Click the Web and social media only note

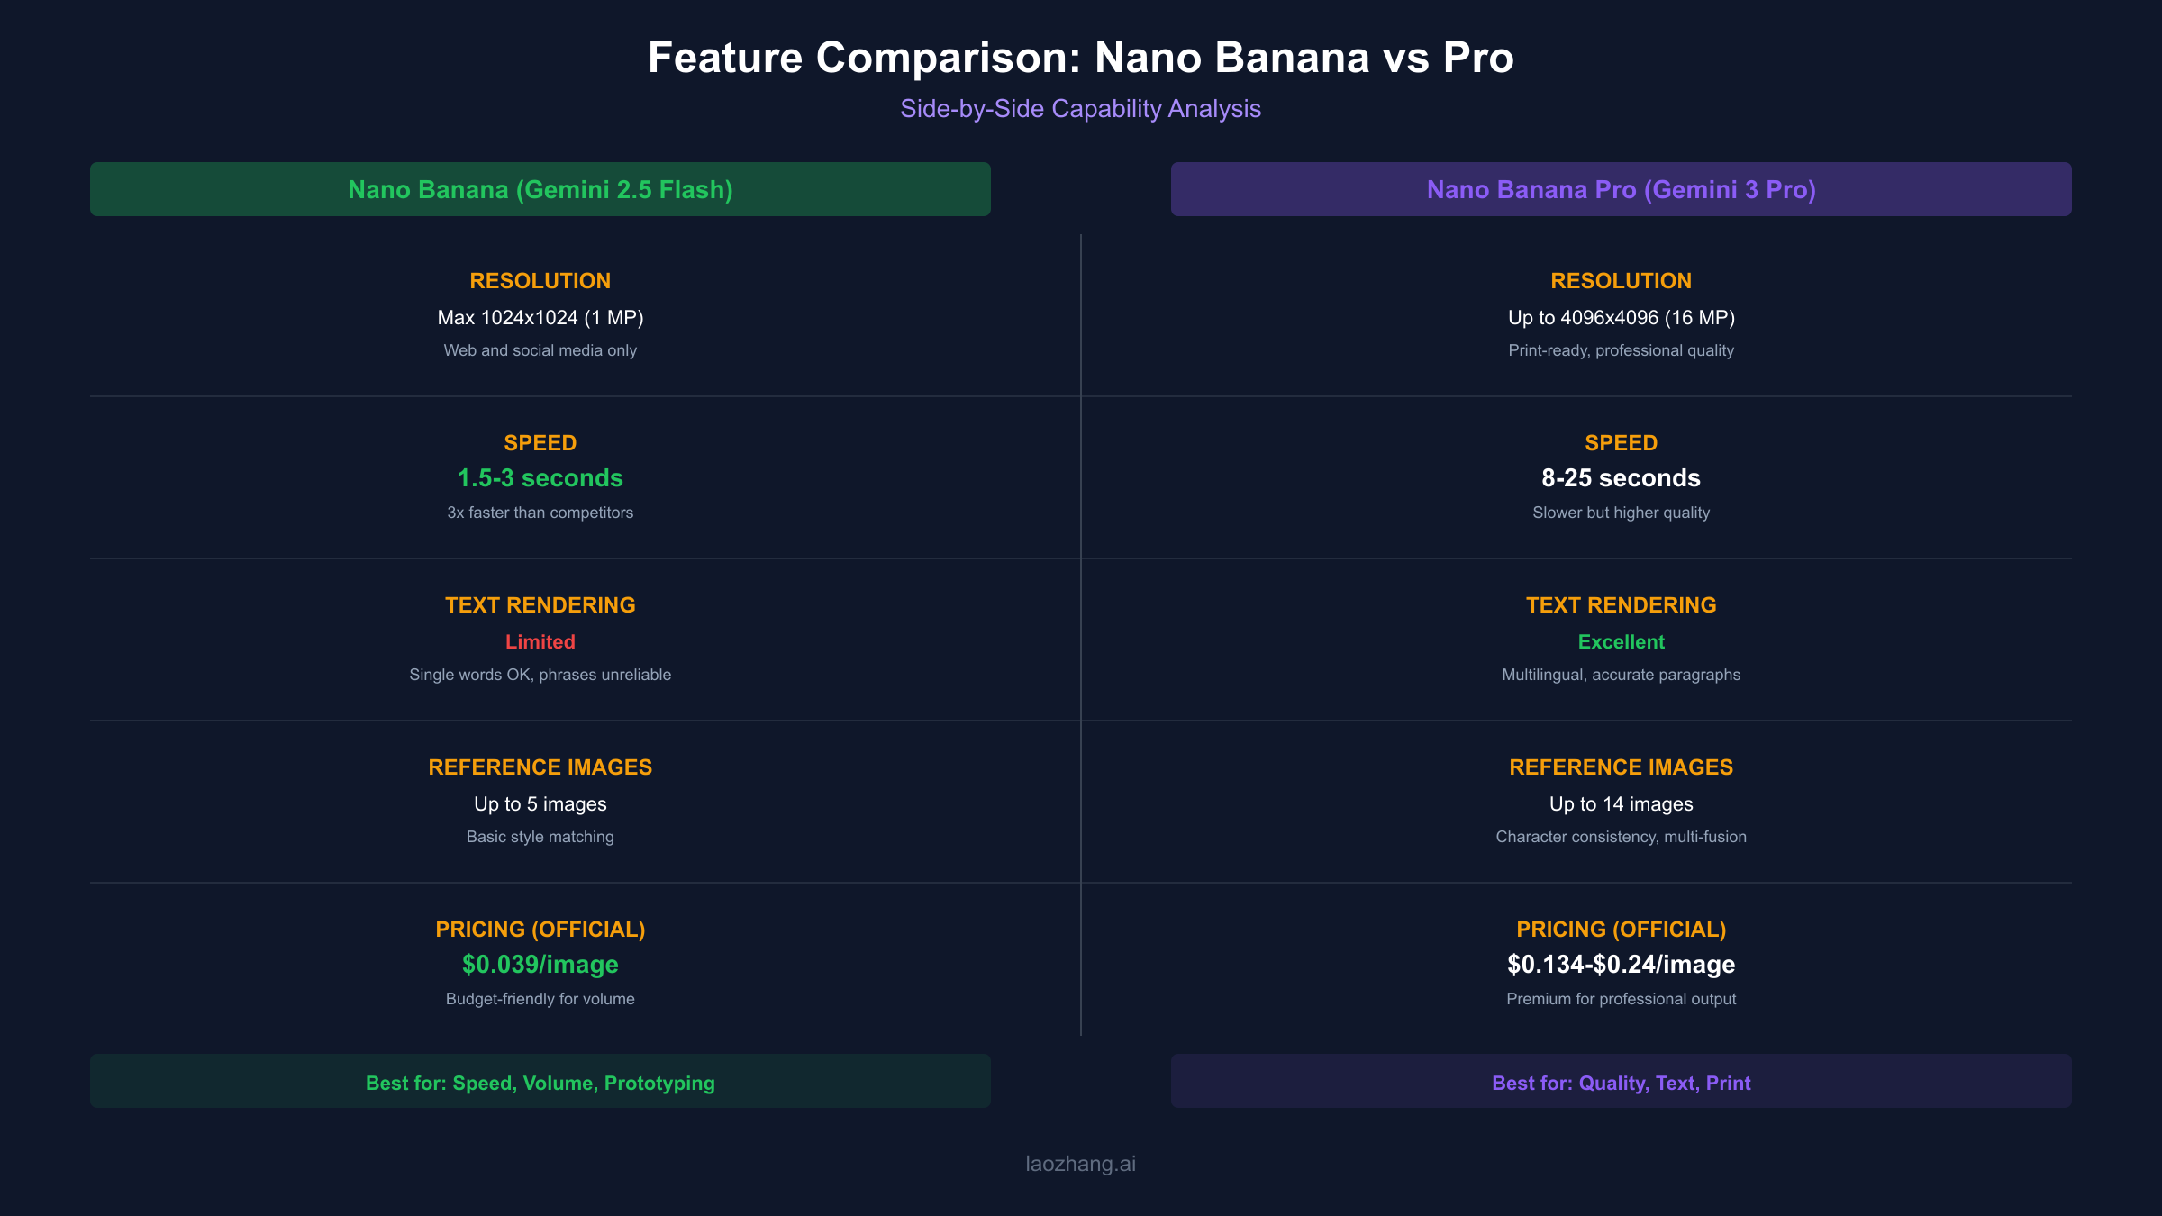click(x=540, y=350)
